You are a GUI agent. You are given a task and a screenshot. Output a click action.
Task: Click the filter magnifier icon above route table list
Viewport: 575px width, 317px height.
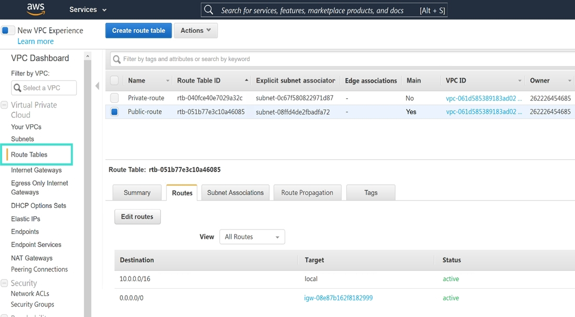pos(117,59)
